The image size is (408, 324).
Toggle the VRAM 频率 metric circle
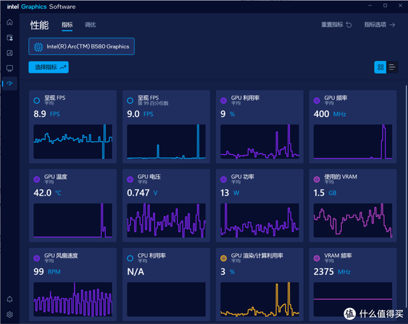pyautogui.click(x=317, y=258)
